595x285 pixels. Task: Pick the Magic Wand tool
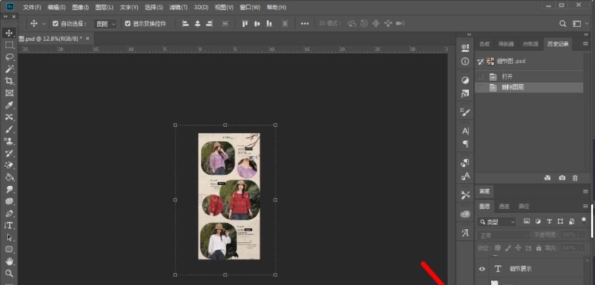[9, 69]
